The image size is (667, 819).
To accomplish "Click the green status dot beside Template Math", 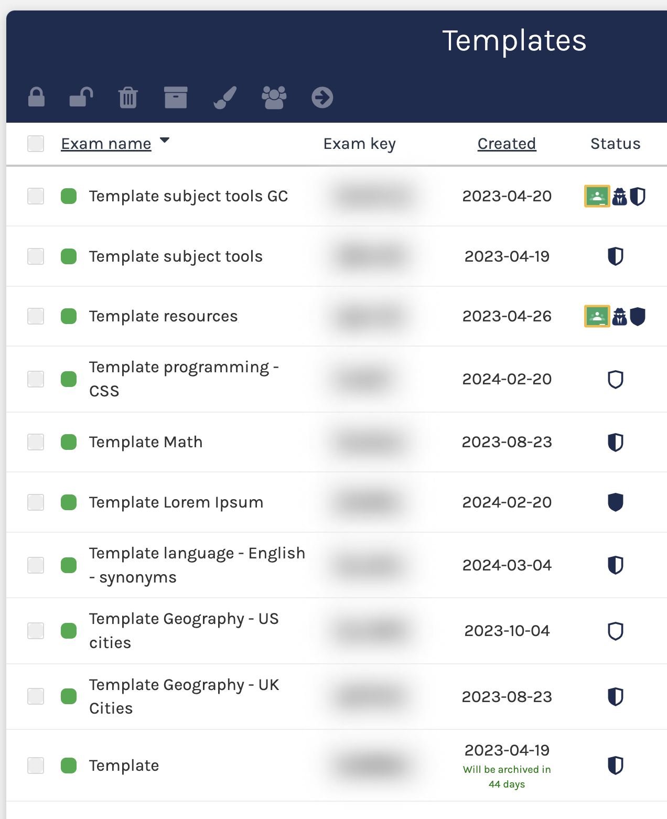I will coord(68,441).
